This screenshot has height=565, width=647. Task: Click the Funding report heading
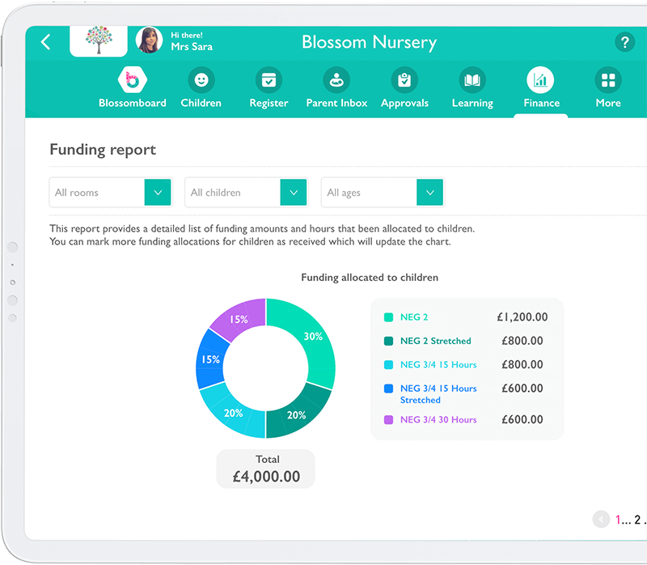(103, 150)
